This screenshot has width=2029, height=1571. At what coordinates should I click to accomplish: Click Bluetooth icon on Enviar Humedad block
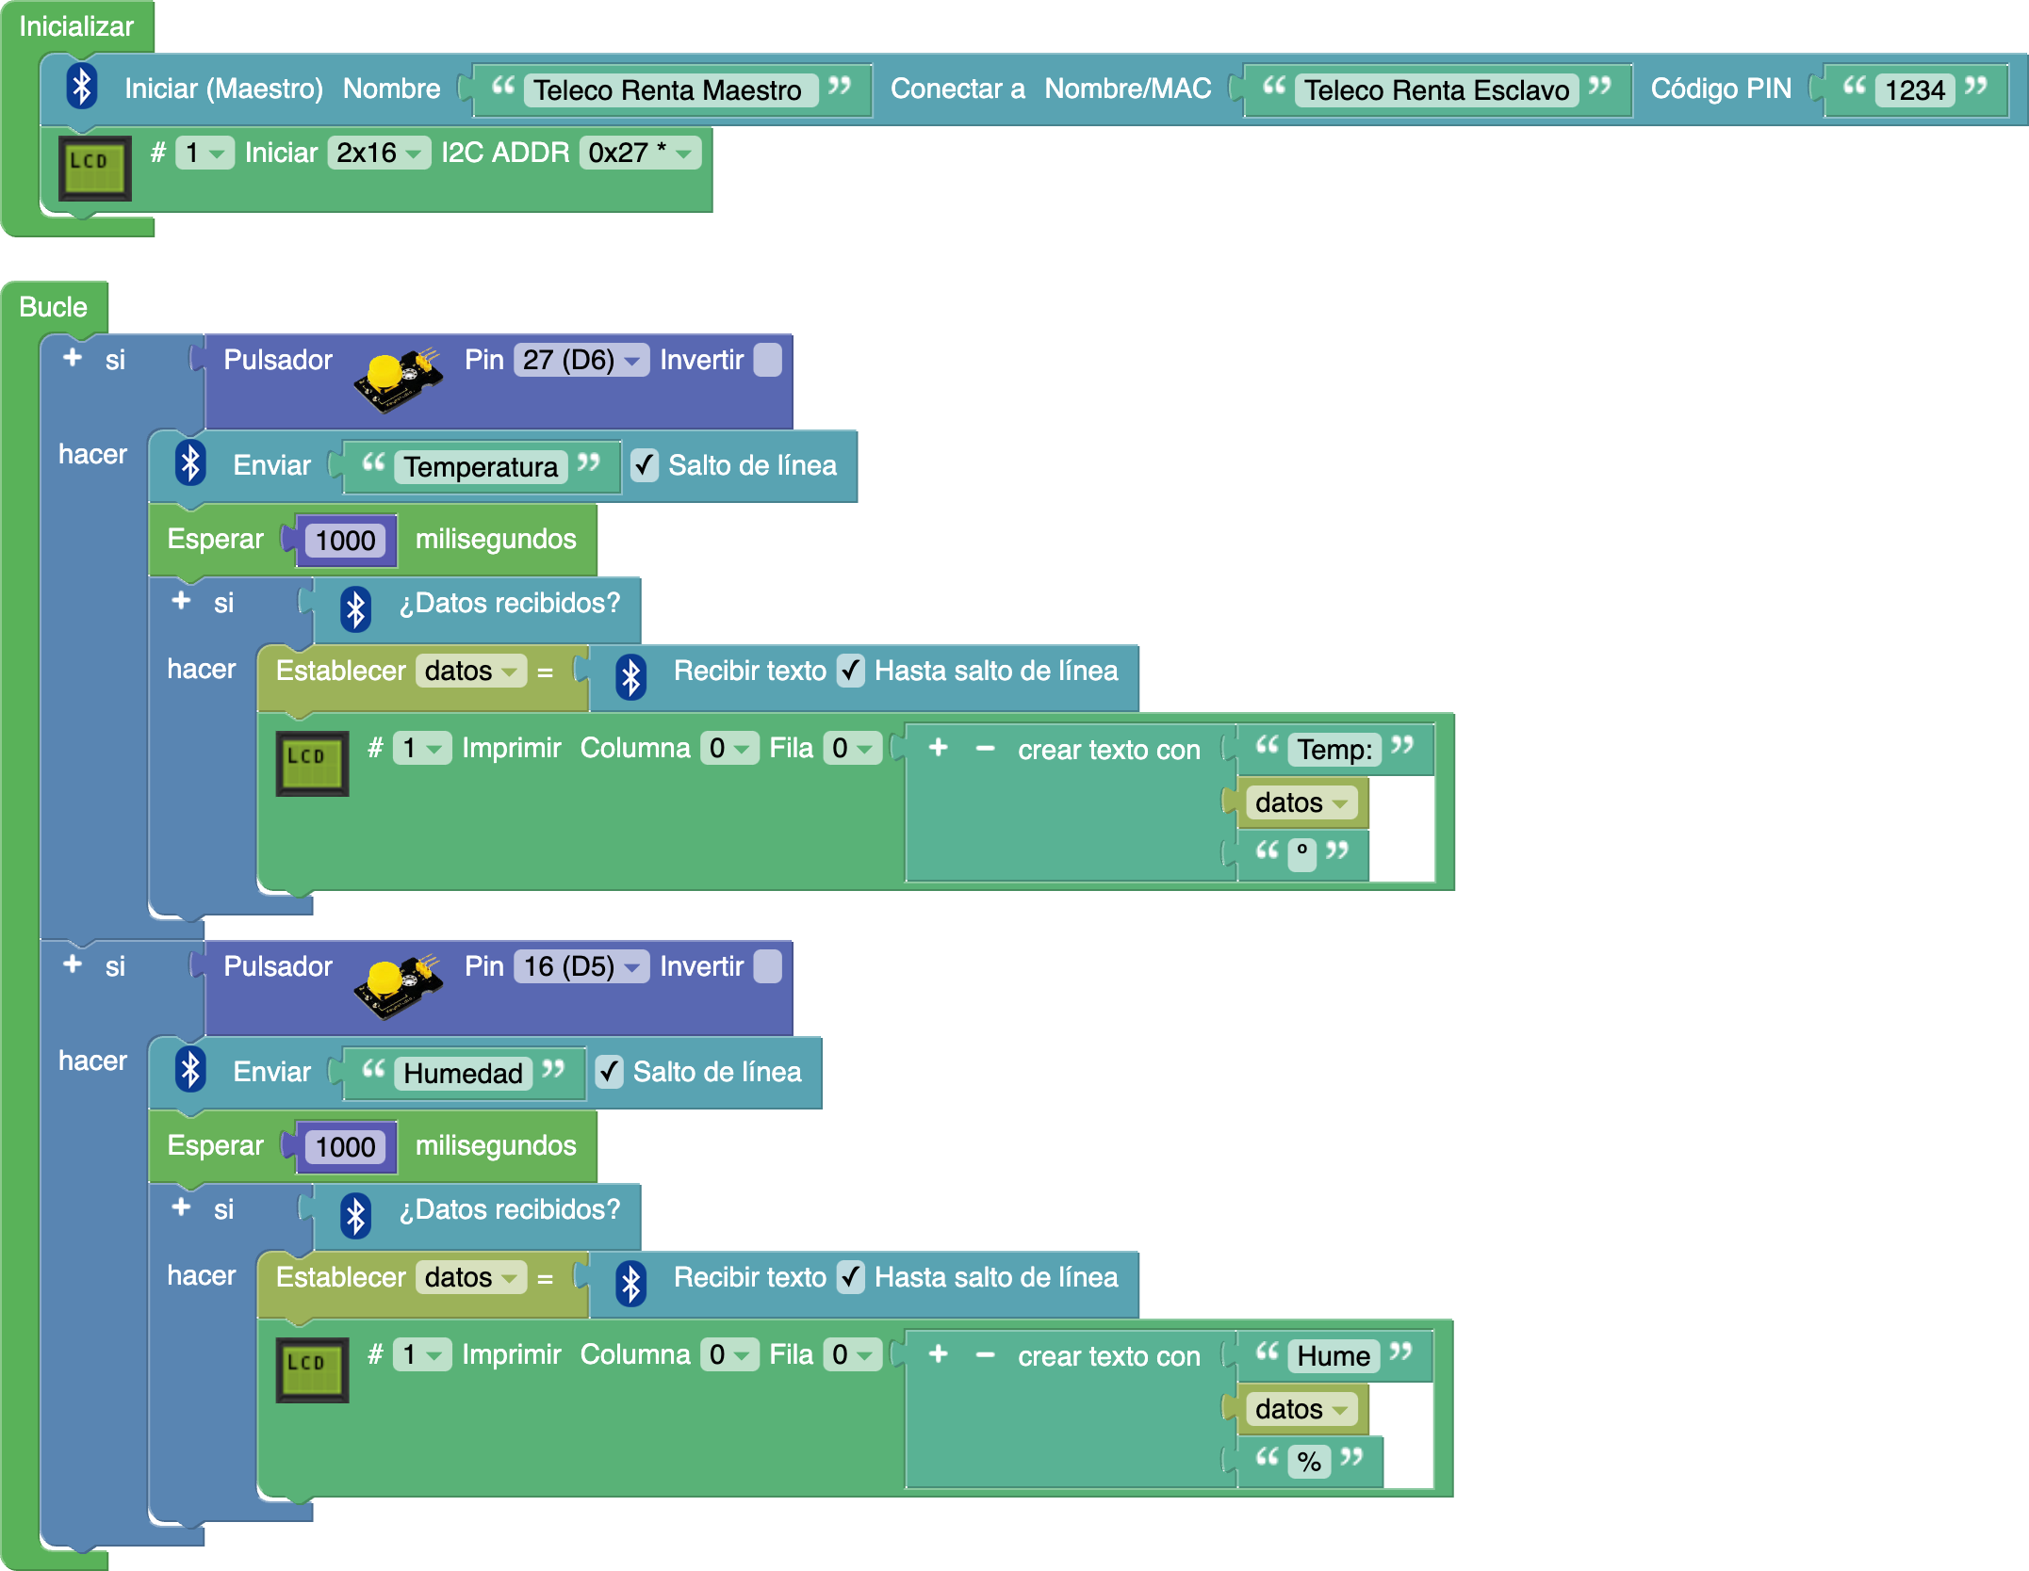(190, 1071)
